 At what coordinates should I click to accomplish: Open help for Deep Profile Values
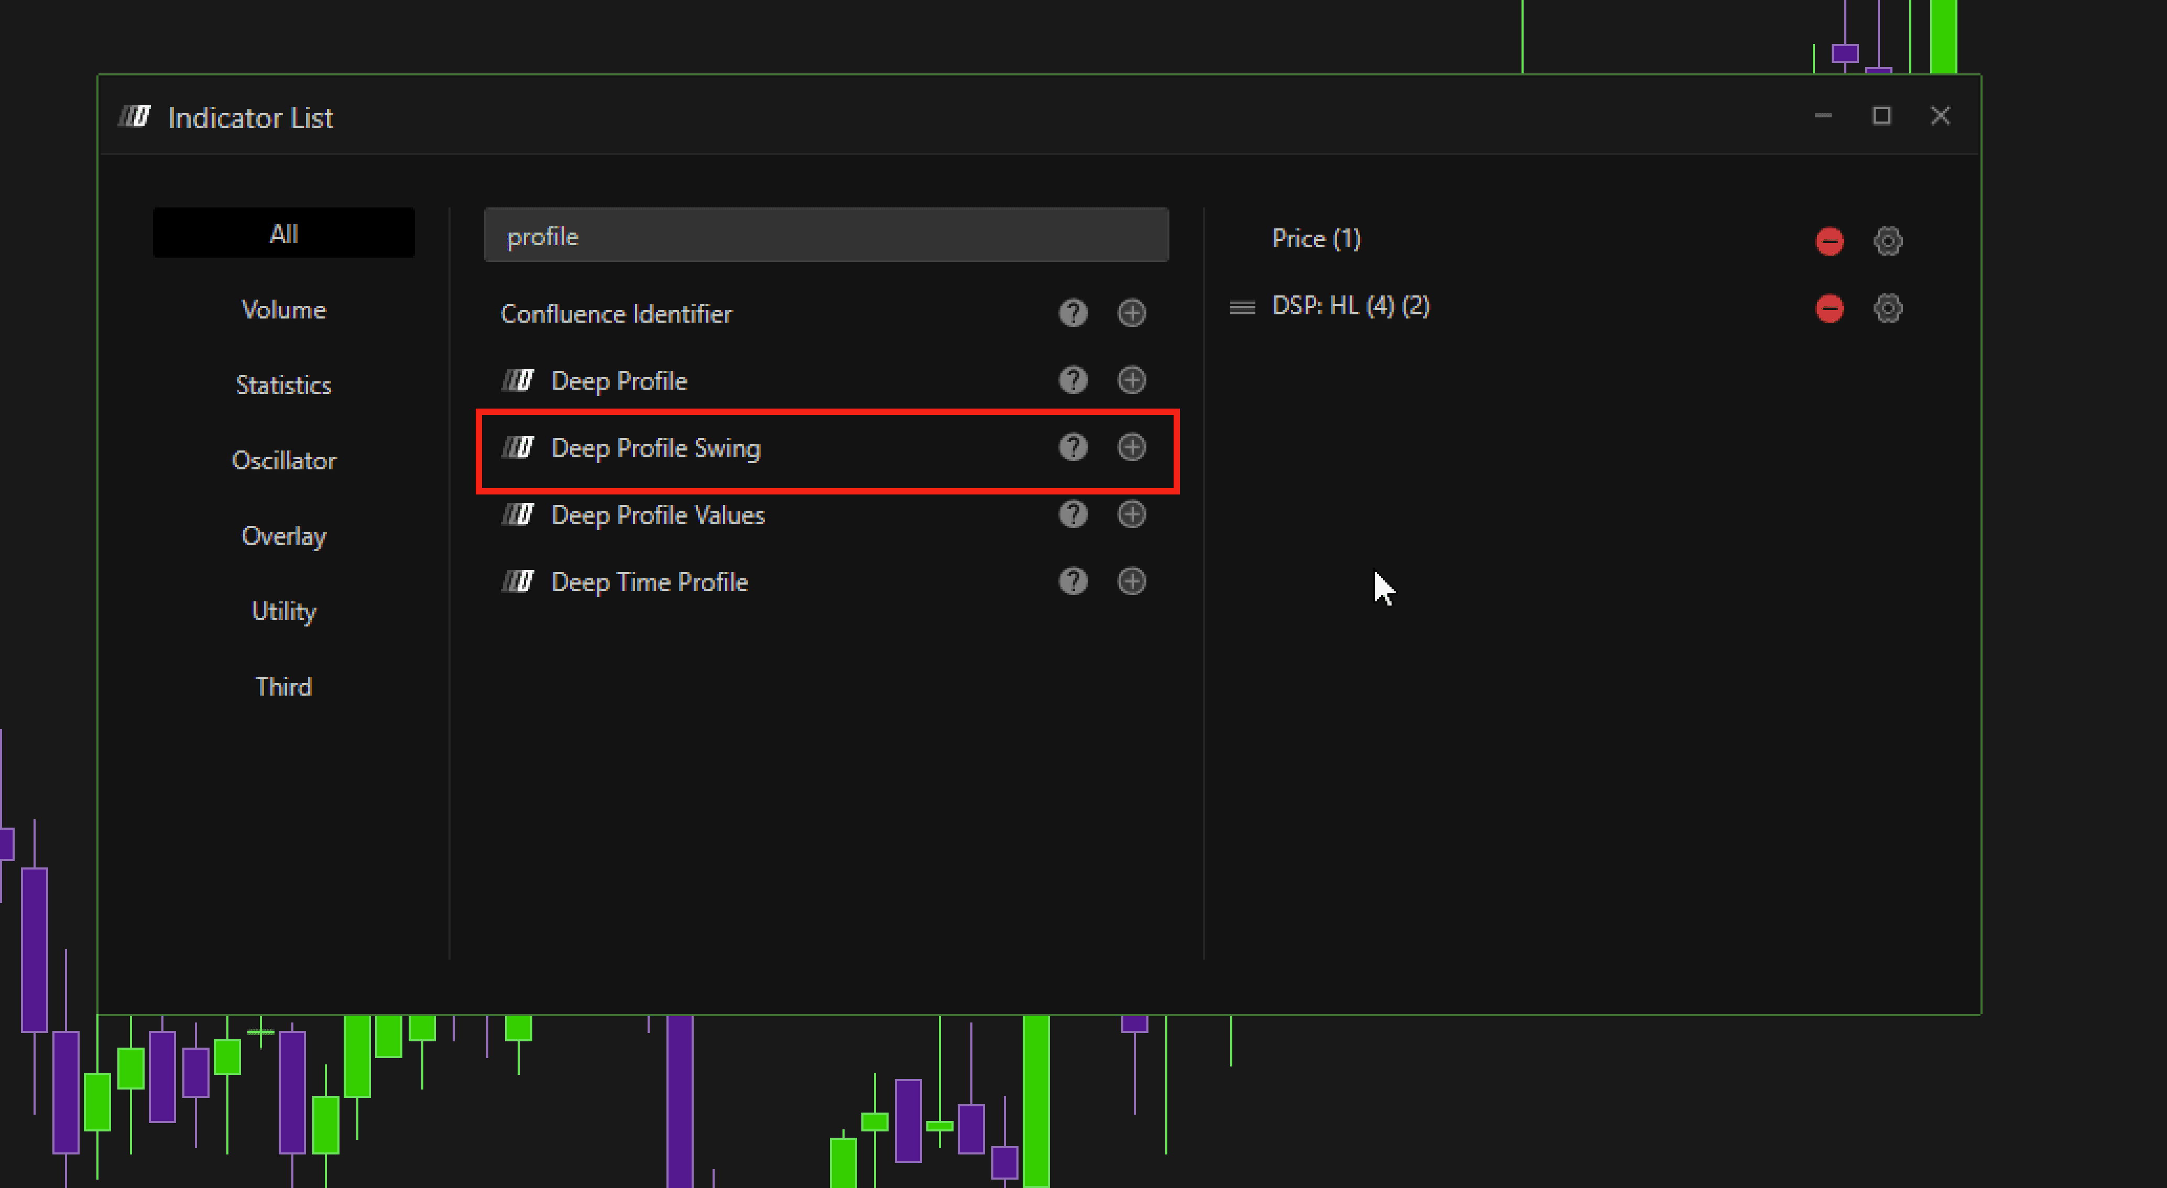(x=1072, y=514)
